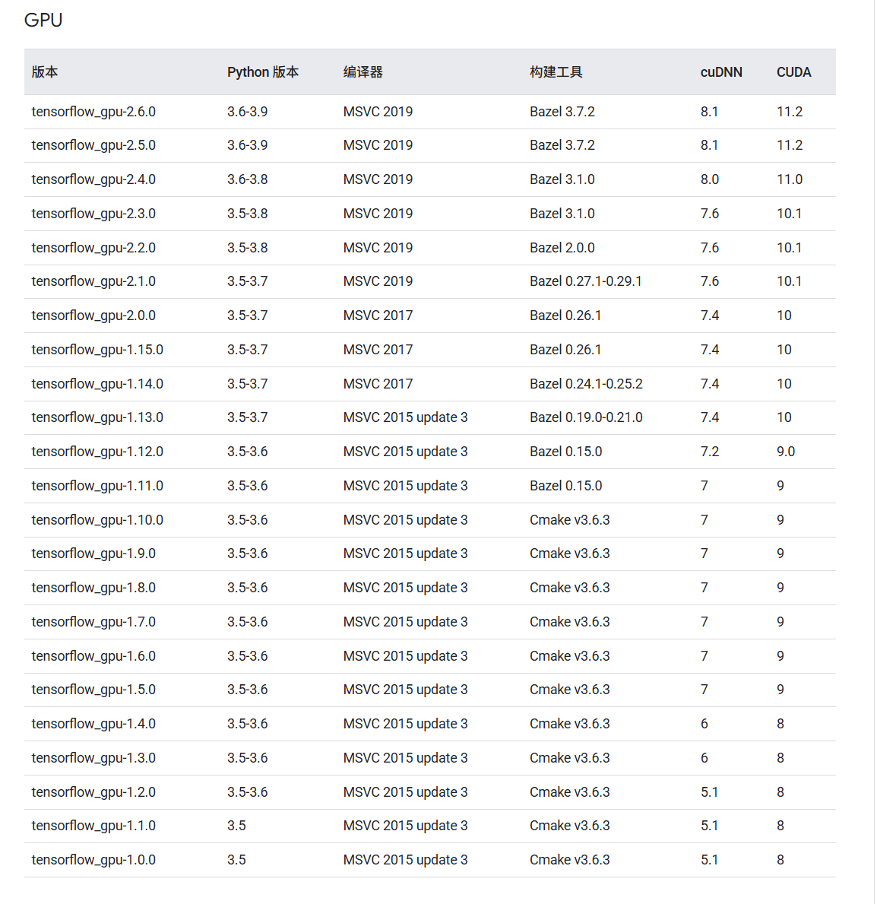
Task: Click cuDNN 7.2 in the 1.12.0 row
Action: point(709,452)
